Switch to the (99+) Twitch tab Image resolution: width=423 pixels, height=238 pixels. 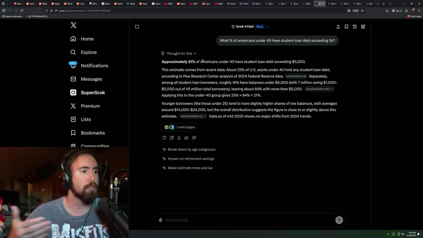(94, 4)
